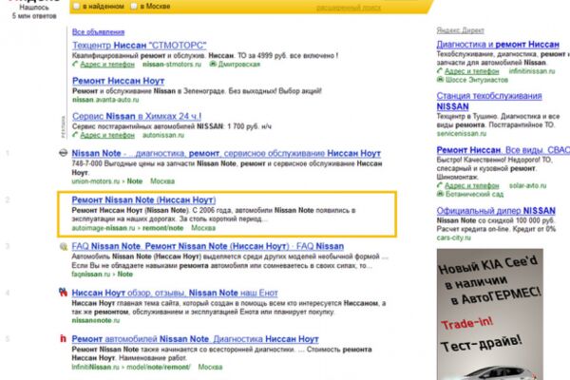The image size is (570, 380).
Task: Click the red favicon of the infinitiNissan result
Action: point(64,338)
